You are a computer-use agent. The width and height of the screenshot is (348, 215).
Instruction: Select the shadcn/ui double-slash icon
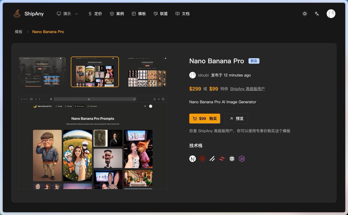pos(212,159)
